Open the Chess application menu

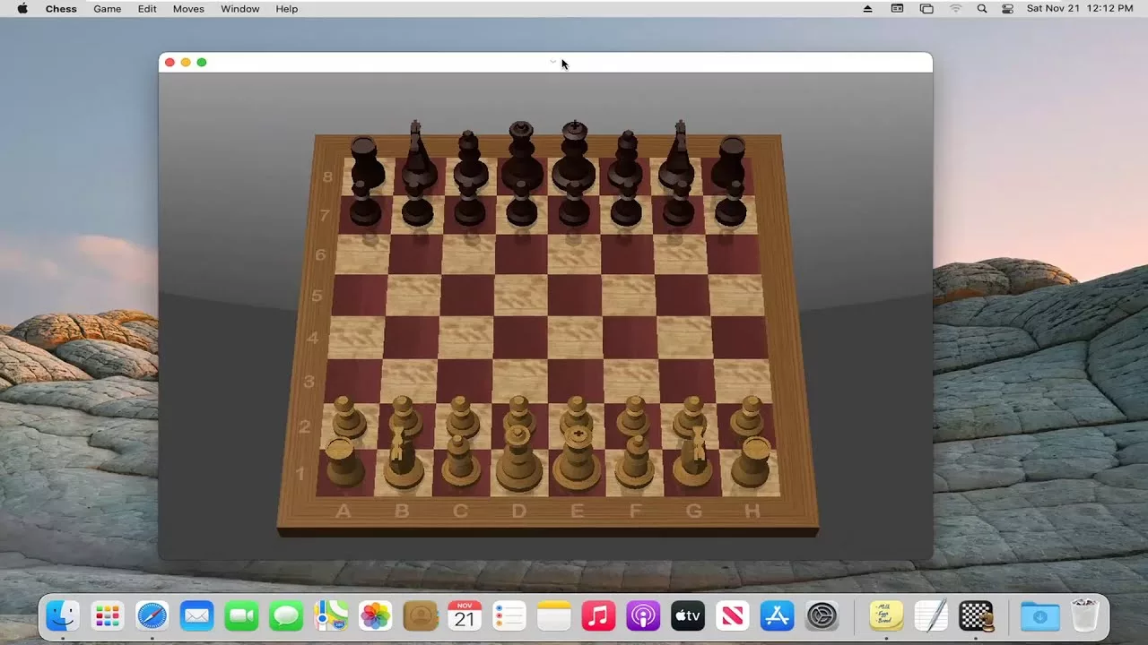pos(61,8)
